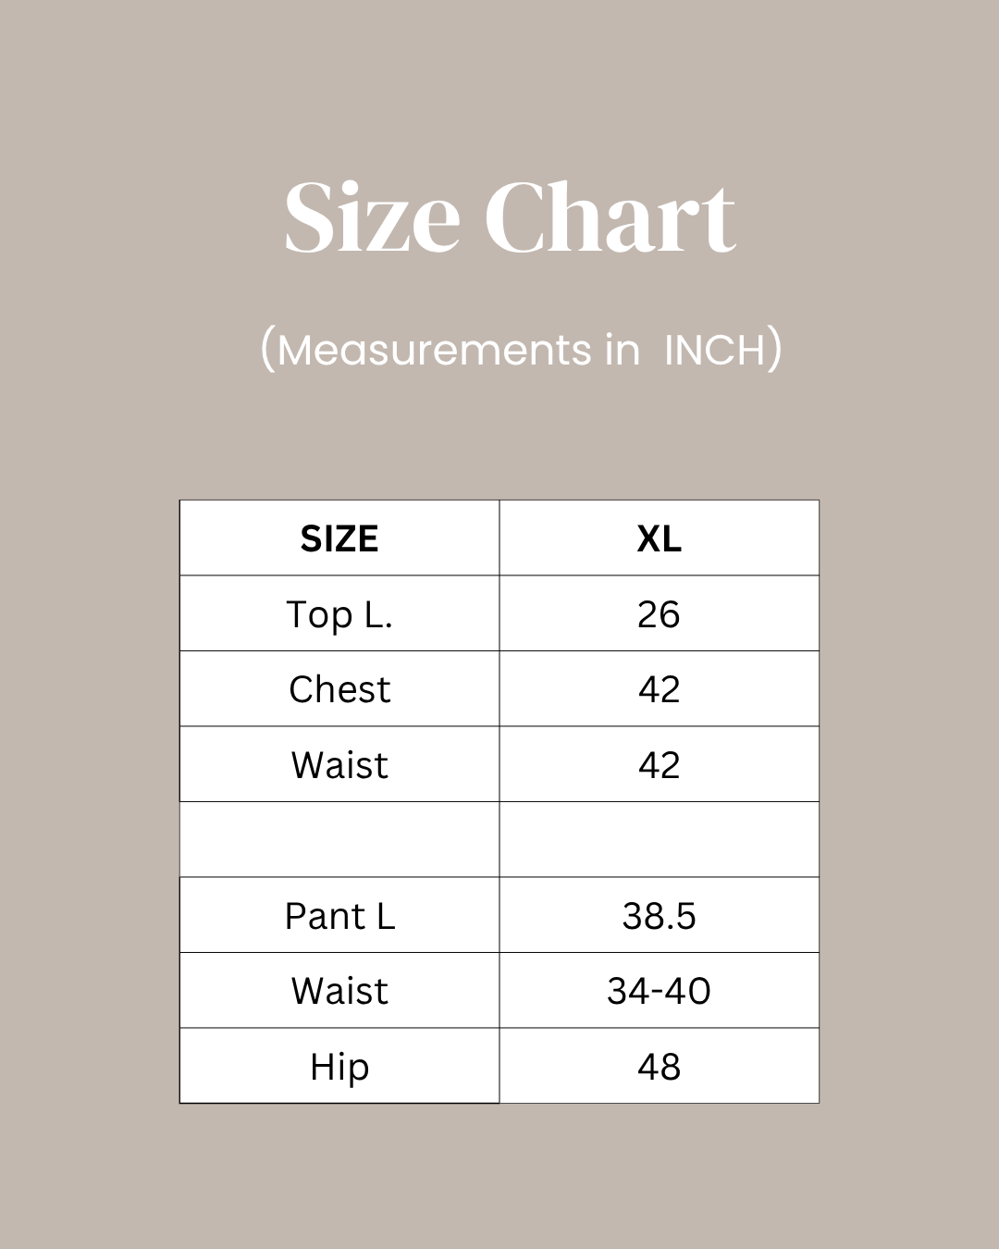Click the Measurements in INCH subtitle
This screenshot has height=1249, width=999.
click(521, 350)
